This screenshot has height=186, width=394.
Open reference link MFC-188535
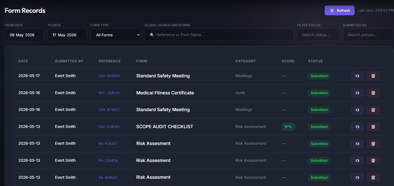109,93
